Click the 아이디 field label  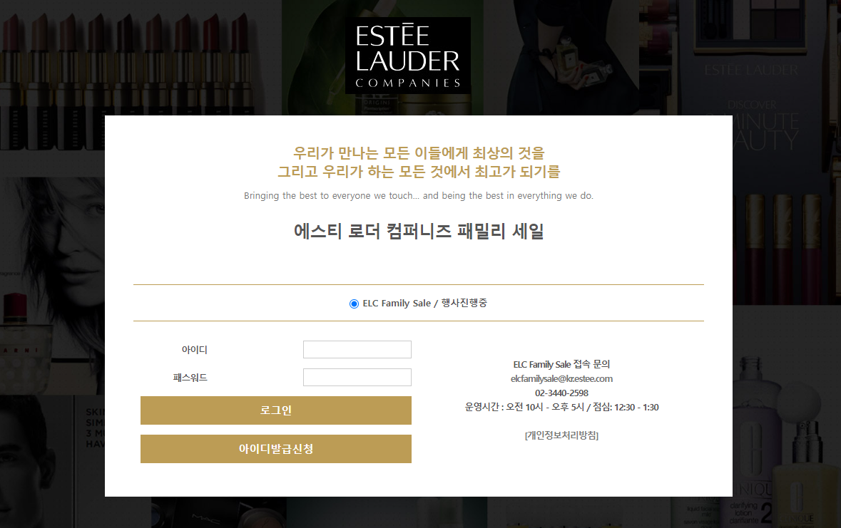[x=194, y=349]
